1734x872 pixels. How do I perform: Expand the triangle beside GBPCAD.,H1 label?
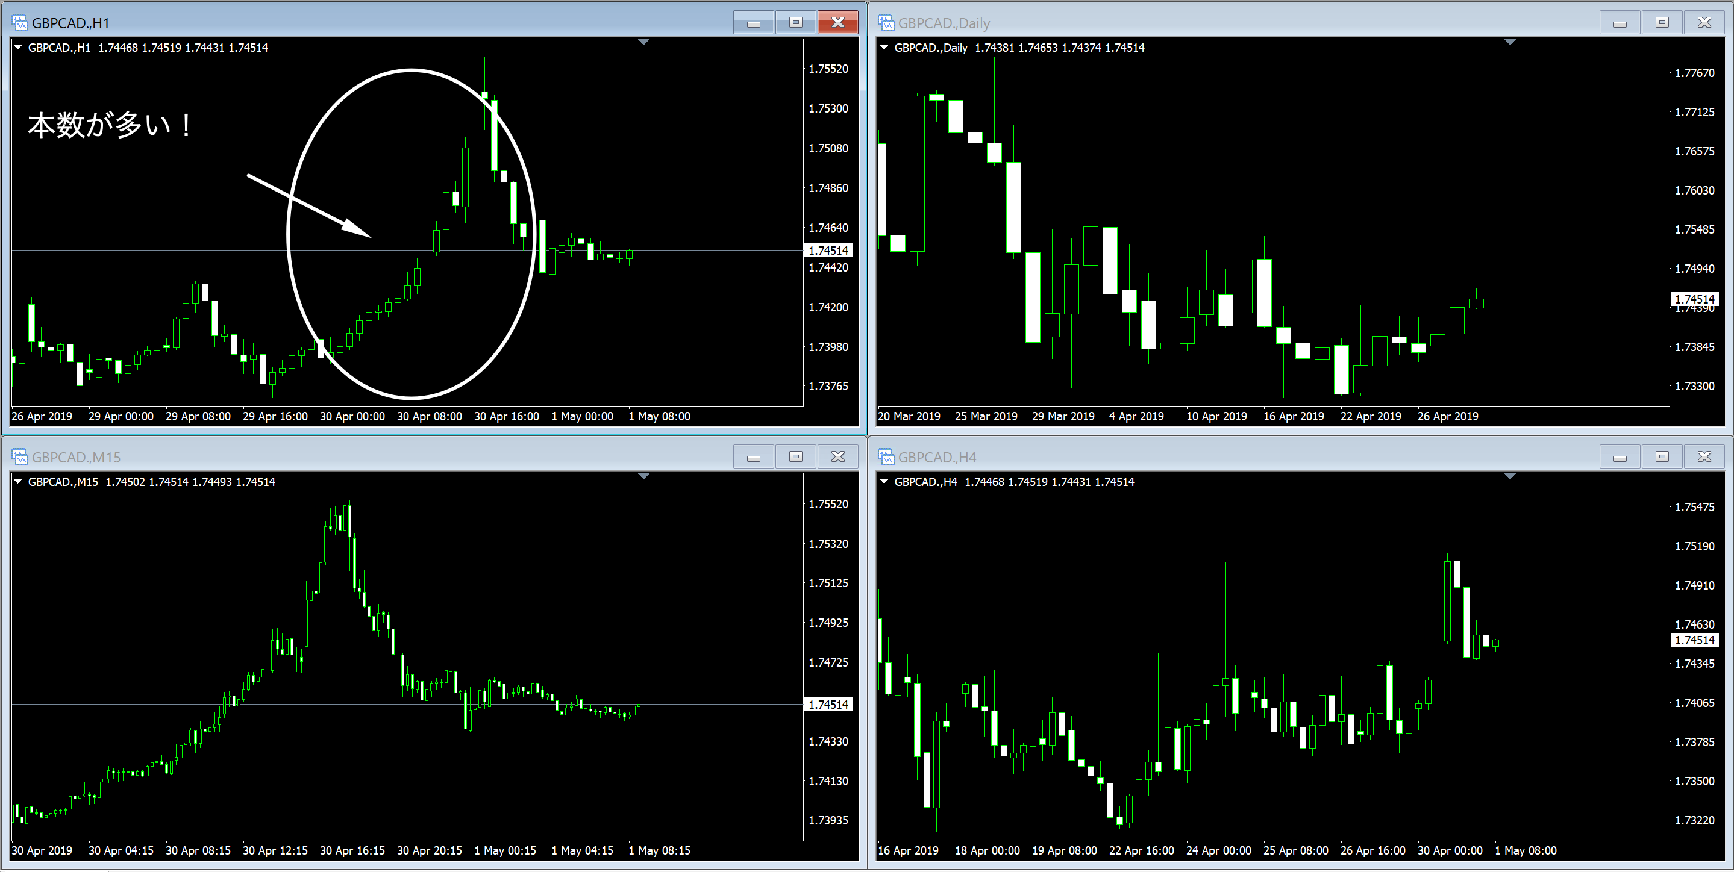point(18,48)
